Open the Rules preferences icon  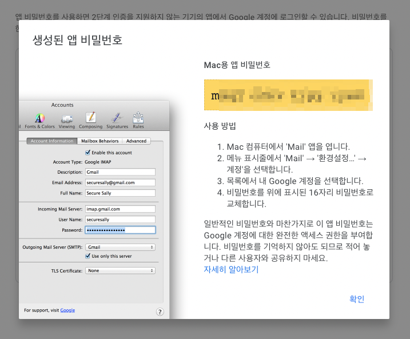point(138,121)
